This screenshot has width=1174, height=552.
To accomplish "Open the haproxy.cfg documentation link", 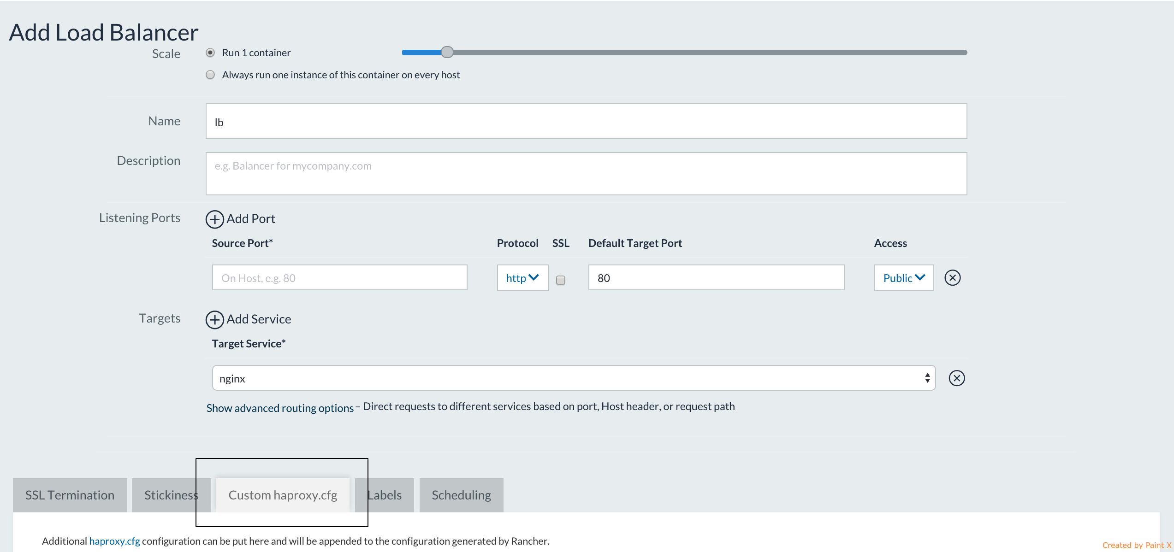I will coord(114,541).
